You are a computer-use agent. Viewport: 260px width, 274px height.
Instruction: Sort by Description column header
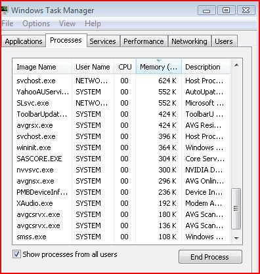[206, 67]
